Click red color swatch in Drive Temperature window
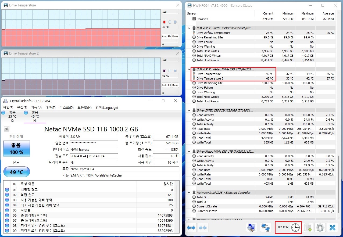Screen dimensions: 343x237 pyautogui.click(x=165, y=22)
